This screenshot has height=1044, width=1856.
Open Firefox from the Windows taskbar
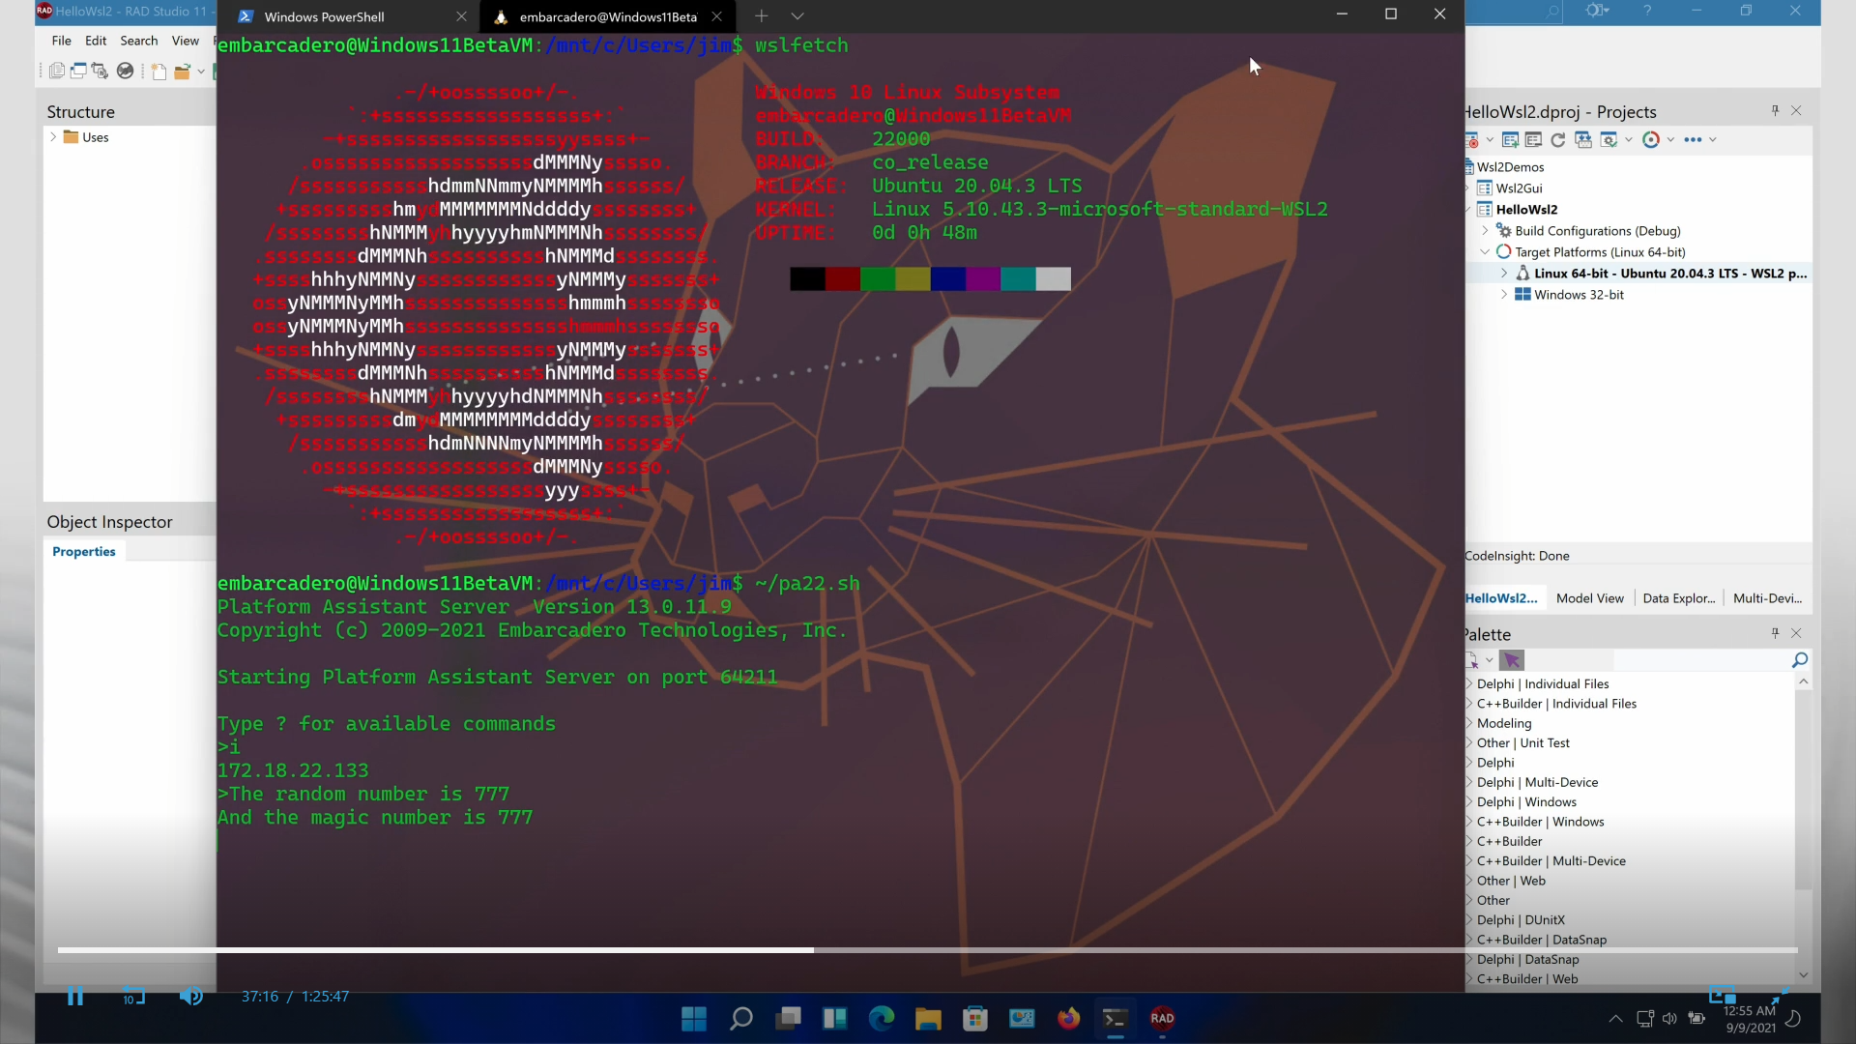(1068, 1018)
